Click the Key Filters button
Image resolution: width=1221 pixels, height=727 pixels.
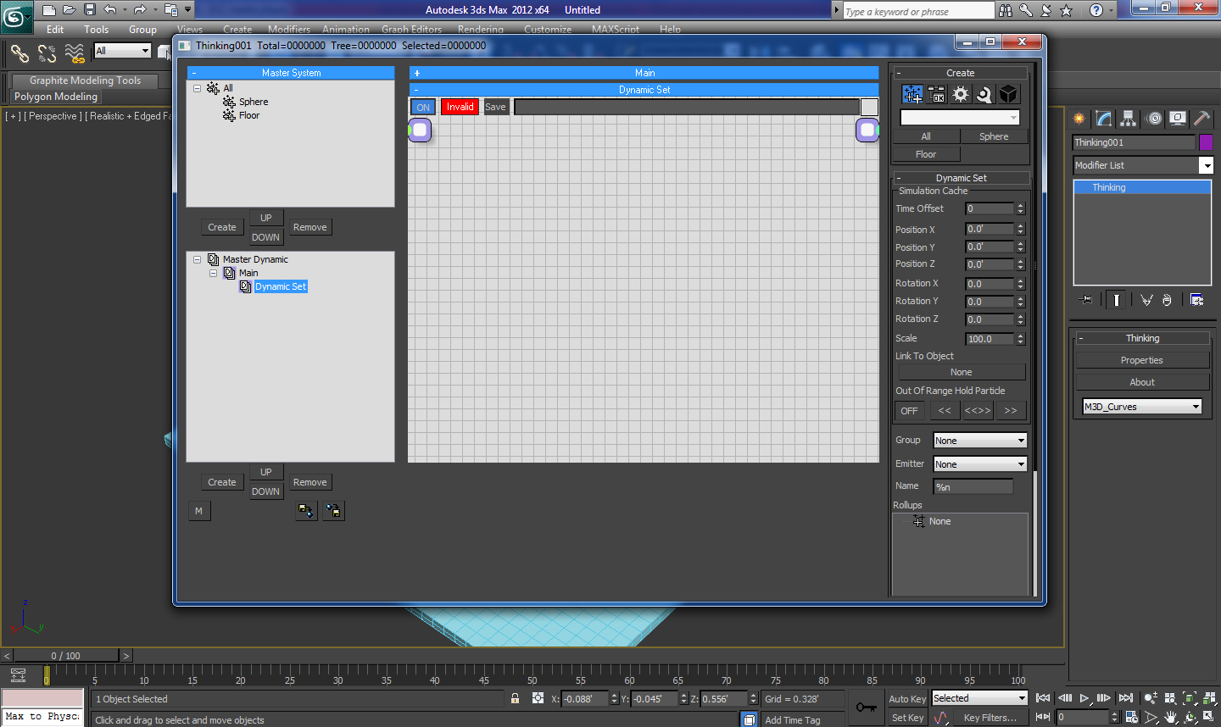click(990, 718)
